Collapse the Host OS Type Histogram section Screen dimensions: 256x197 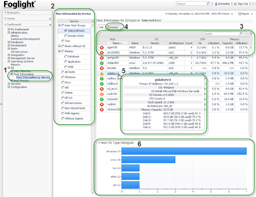coord(99,143)
